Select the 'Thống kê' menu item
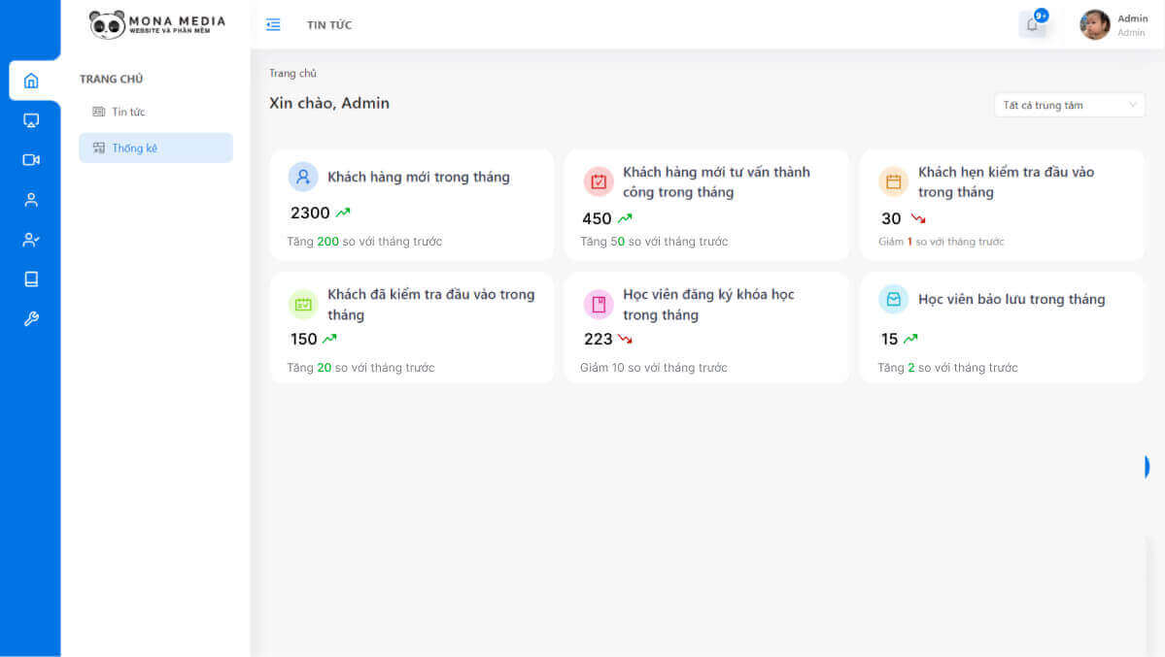Screen dimensions: 1165x657 coord(156,148)
